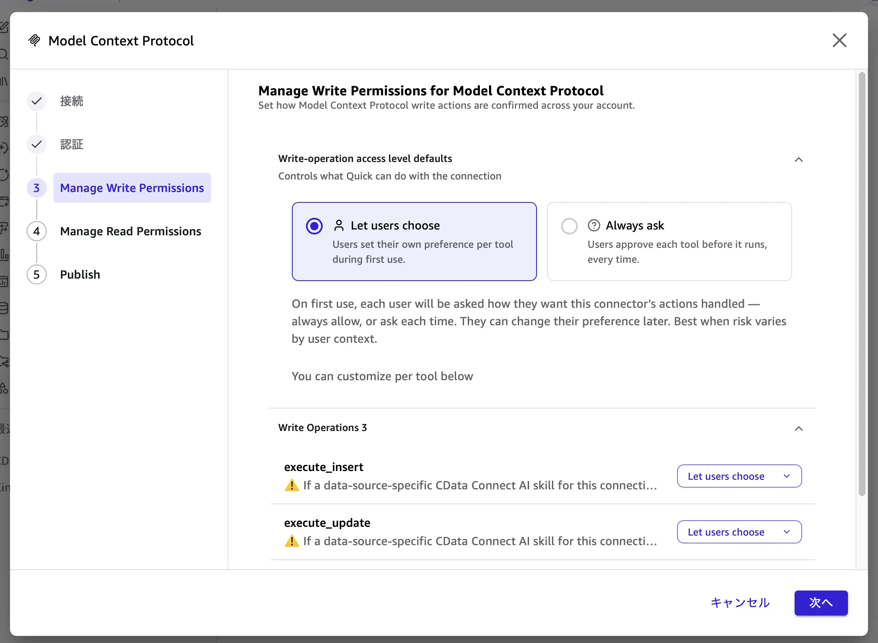
Task: Open execute_update permission dropdown
Action: [739, 532]
